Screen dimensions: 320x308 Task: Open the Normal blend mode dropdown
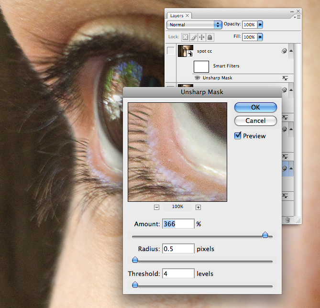(x=194, y=25)
